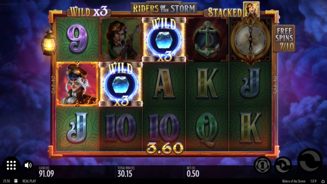Click the Wild x3 symbol on reel three
Screen dimensions: 327x184
pos(164,40)
